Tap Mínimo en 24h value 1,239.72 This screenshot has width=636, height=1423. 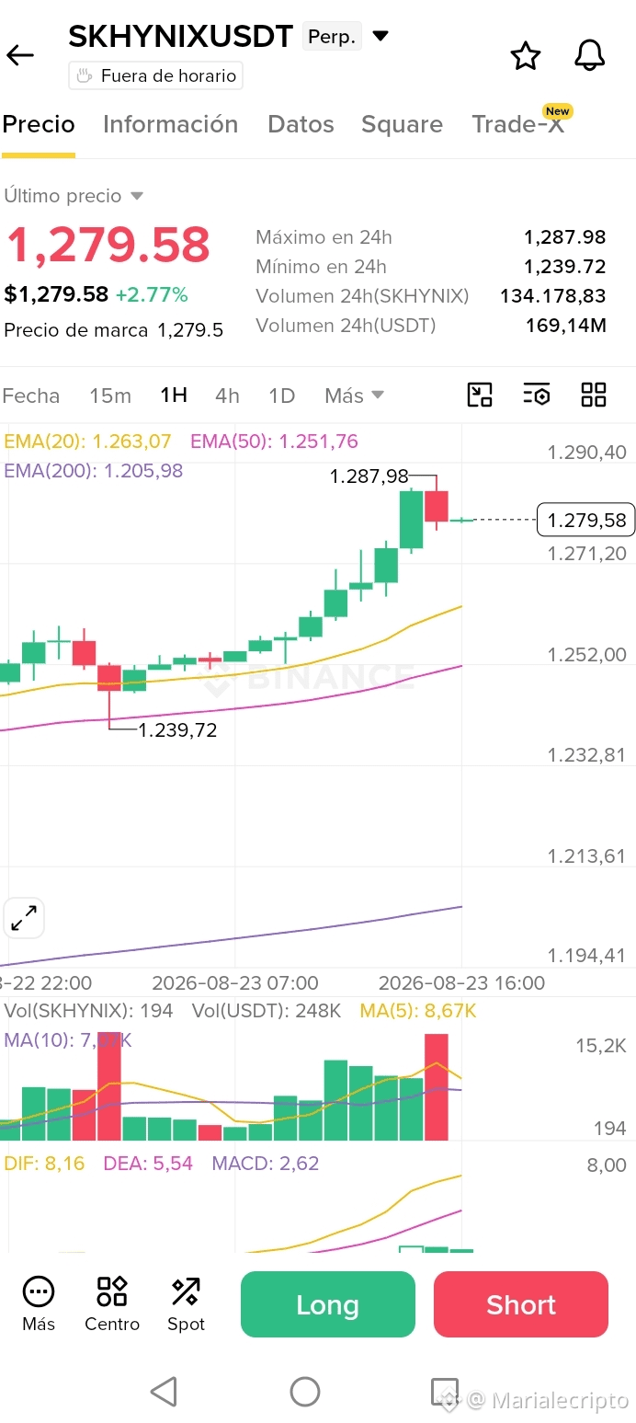(565, 267)
